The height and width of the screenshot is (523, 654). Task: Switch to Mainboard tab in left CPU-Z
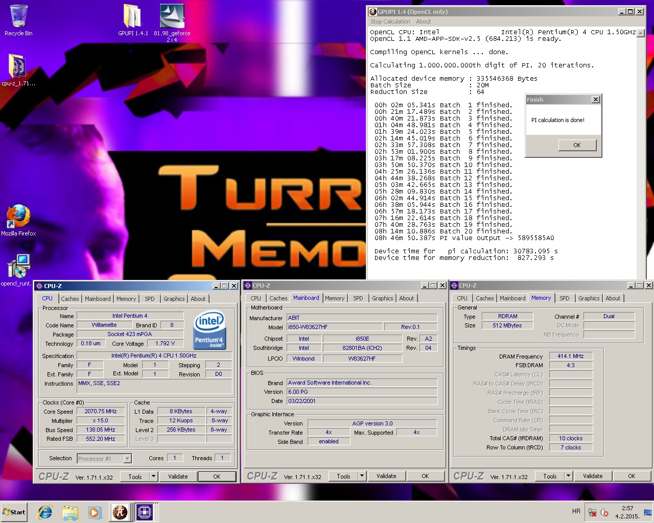pos(98,299)
